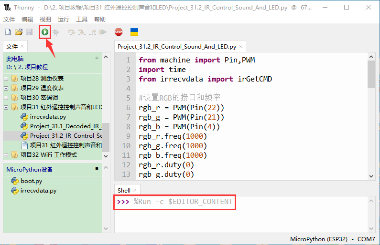Image resolution: width=380 pixels, height=245 pixels.
Task: Click MicroPython (ESP32) interpreter selector in status bar
Action: coord(318,239)
